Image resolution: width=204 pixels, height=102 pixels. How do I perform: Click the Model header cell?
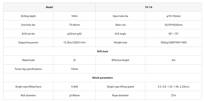click(x=50, y=7)
